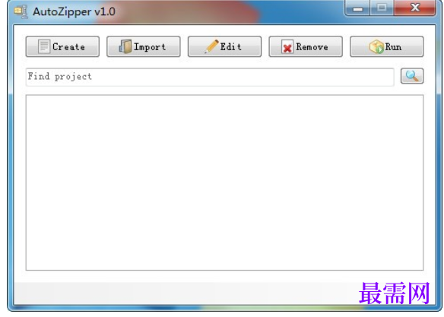This screenshot has width=444, height=317.
Task: Focus the Find project search field
Action: click(210, 77)
